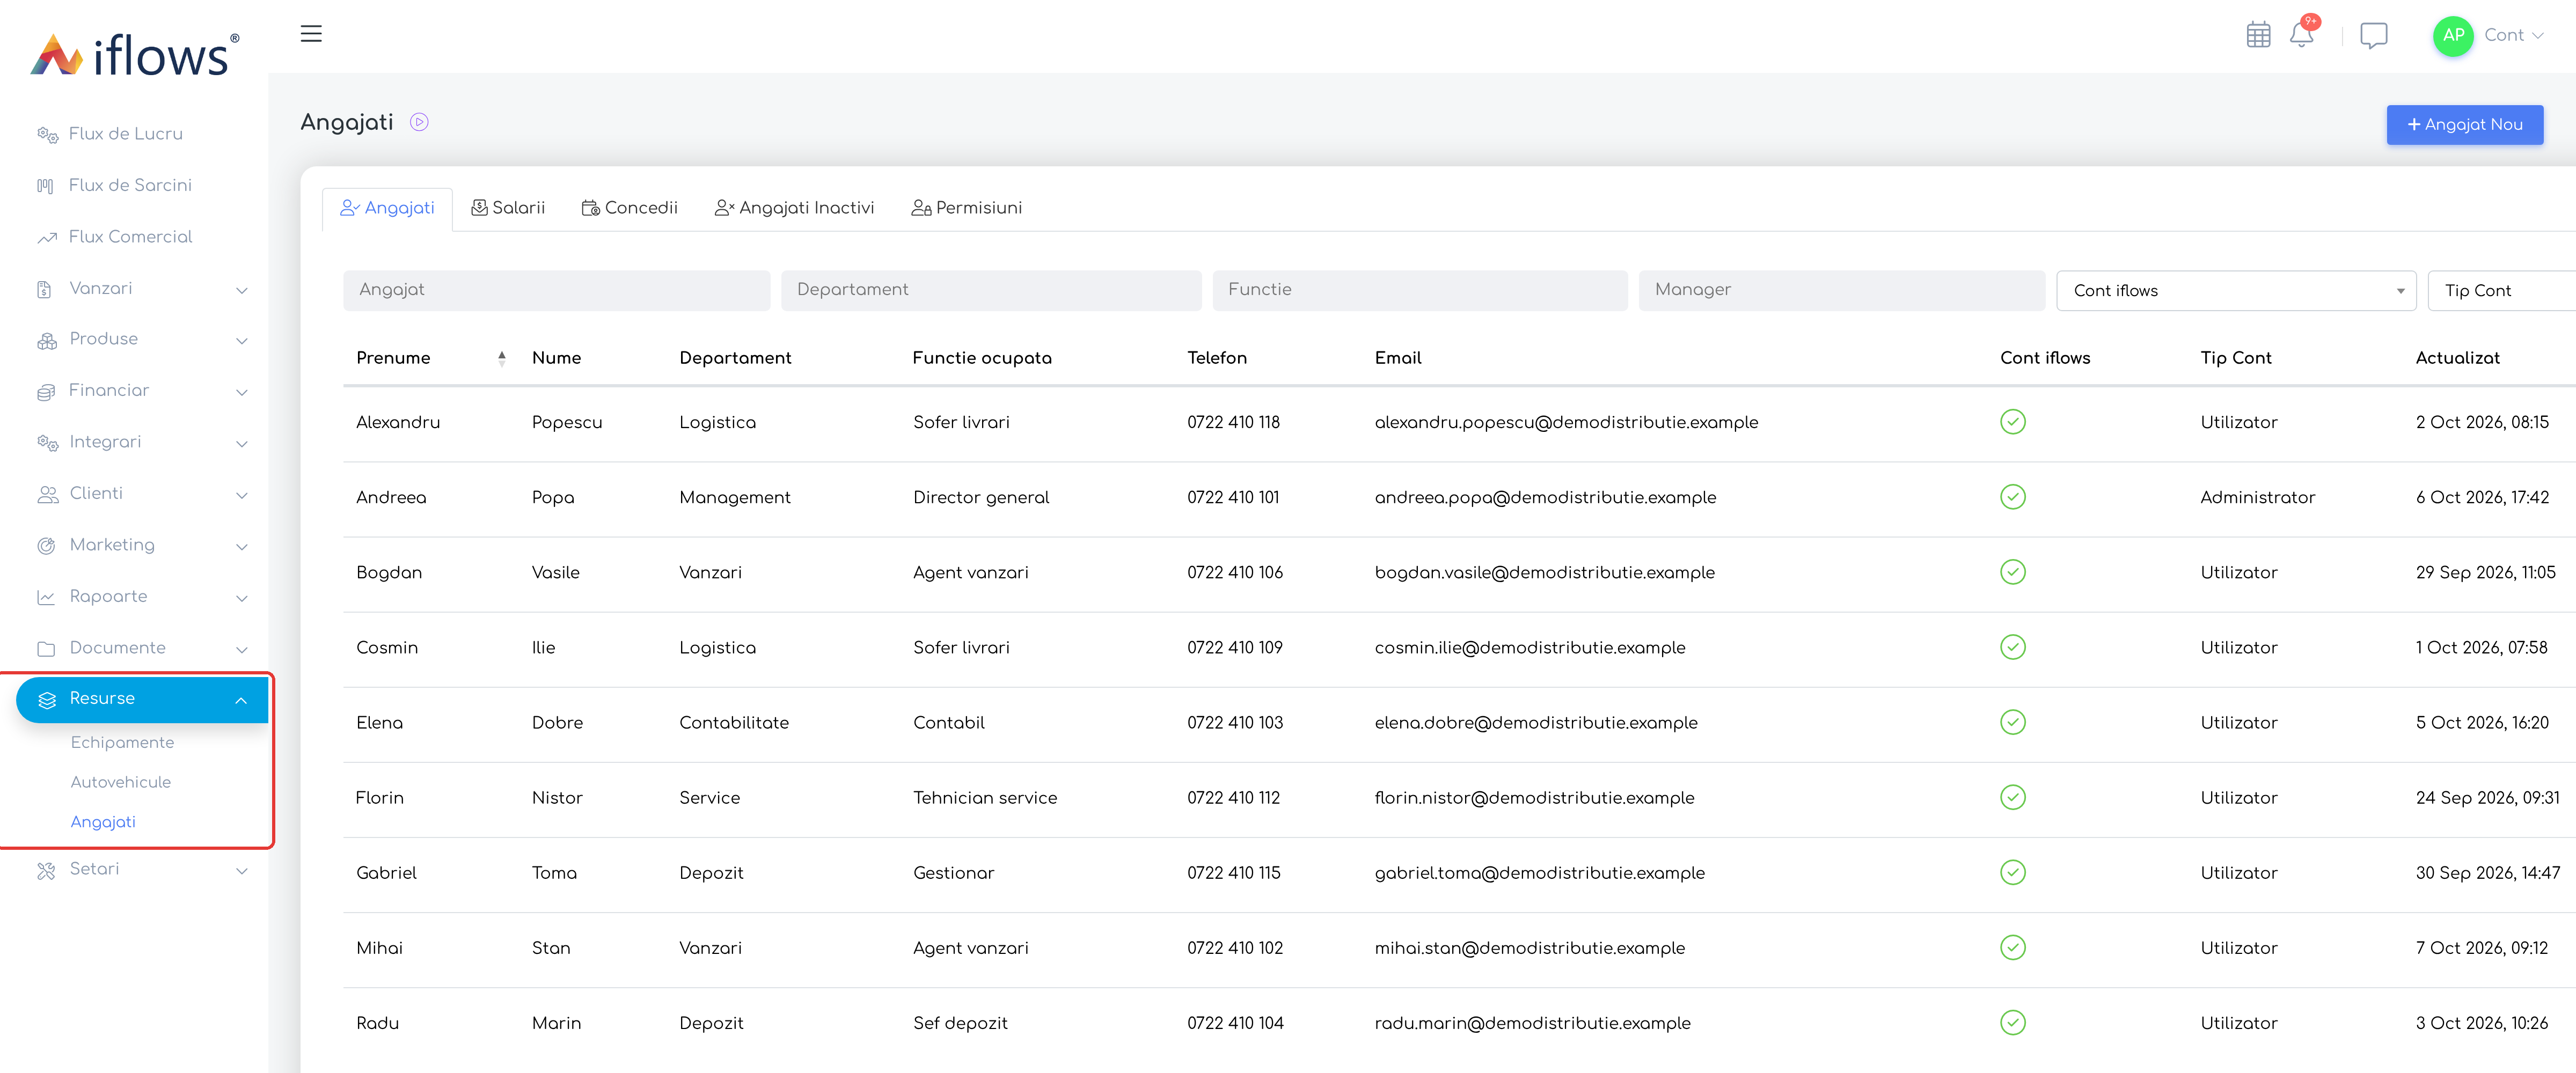Screen dimensions: 2576x1073
Task: Toggle Cont iflows checkmark for Radu Marin
Action: click(x=2012, y=1022)
